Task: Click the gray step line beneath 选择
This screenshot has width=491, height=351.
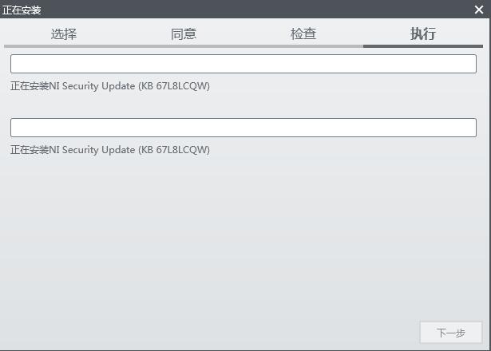Action: coord(64,46)
